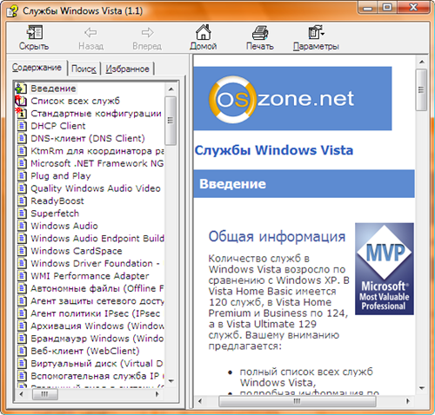Click the page icon beside Windows CardSpace
This screenshot has width=435, height=415.
(22, 251)
